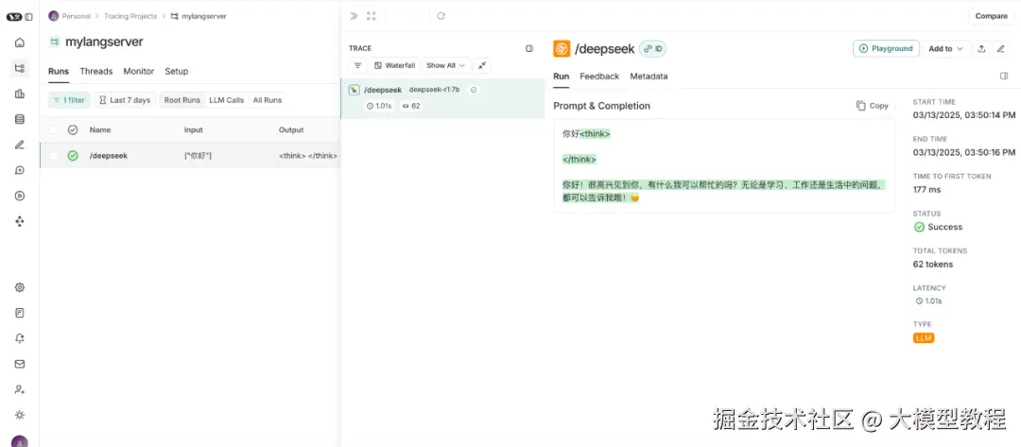The width and height of the screenshot is (1021, 447).
Task: Click the collapse-all arrows in trace toolbar
Action: (x=482, y=66)
